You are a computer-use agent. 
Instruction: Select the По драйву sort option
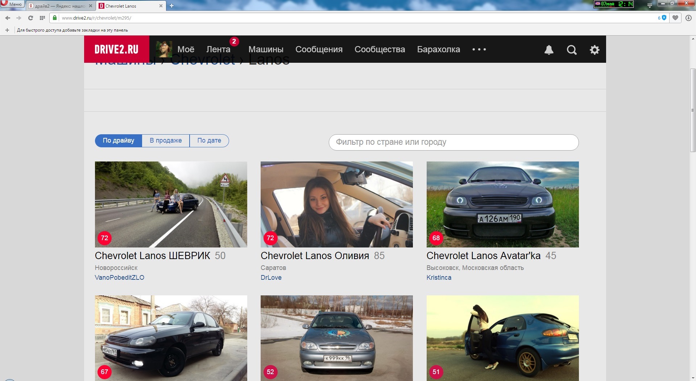tap(119, 140)
